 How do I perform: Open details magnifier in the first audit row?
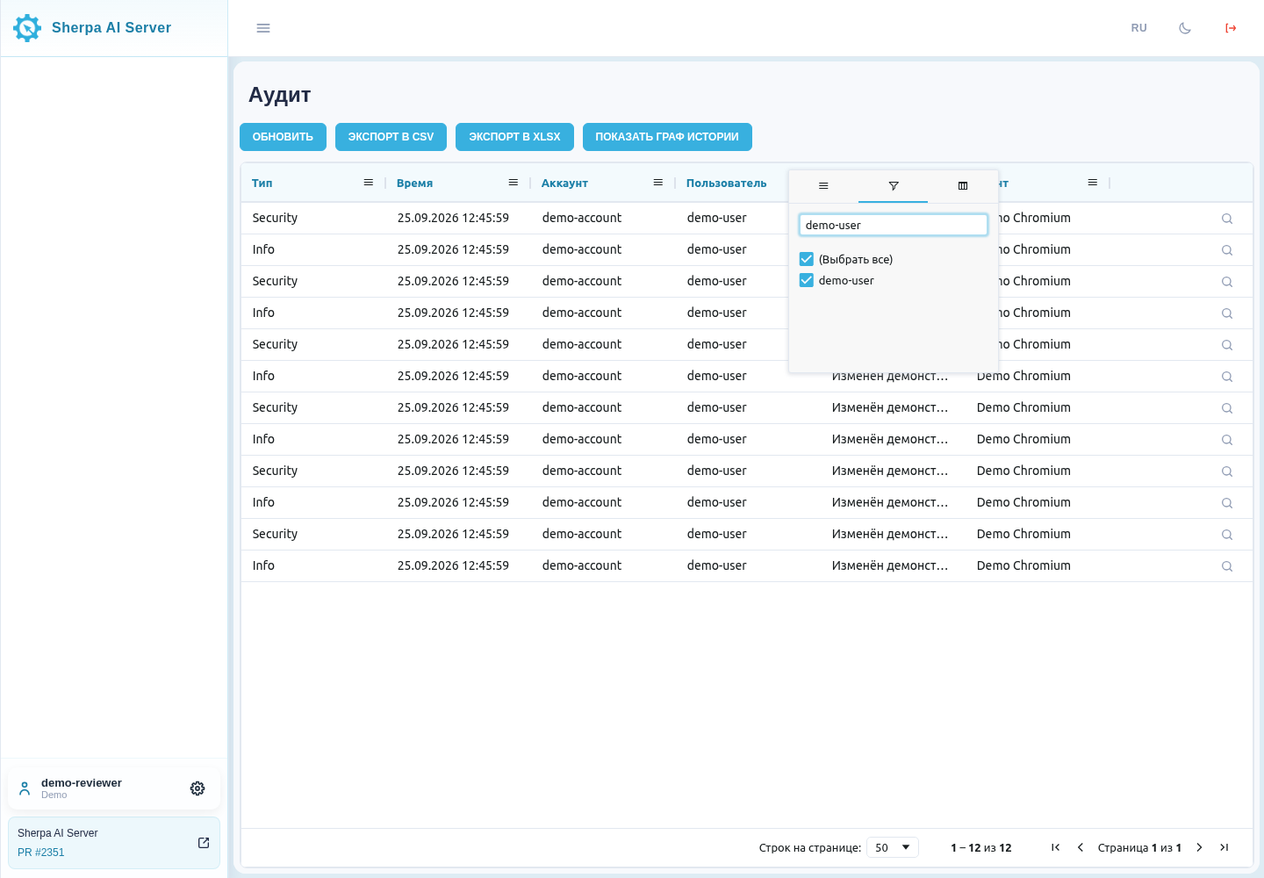click(x=1227, y=219)
